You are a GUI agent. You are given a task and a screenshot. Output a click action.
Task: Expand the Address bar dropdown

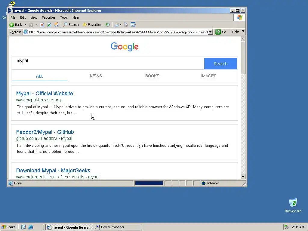coord(210,32)
